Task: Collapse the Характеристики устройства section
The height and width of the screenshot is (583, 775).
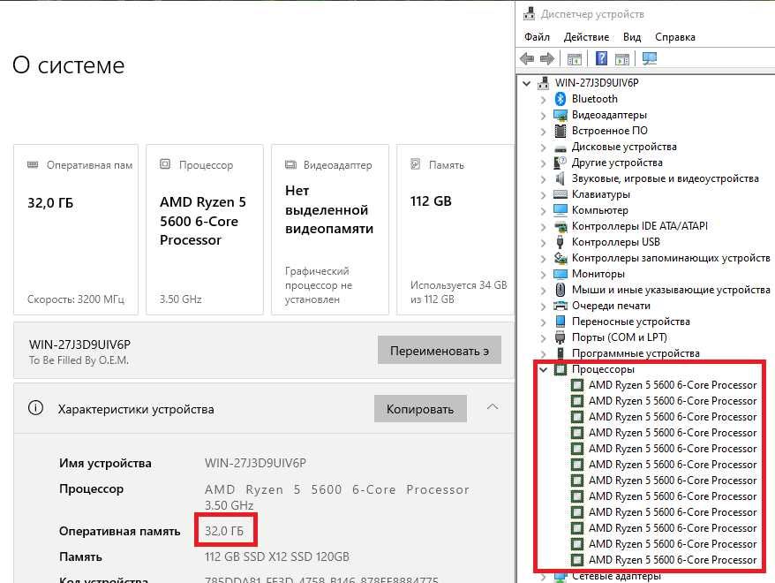Action: point(493,407)
